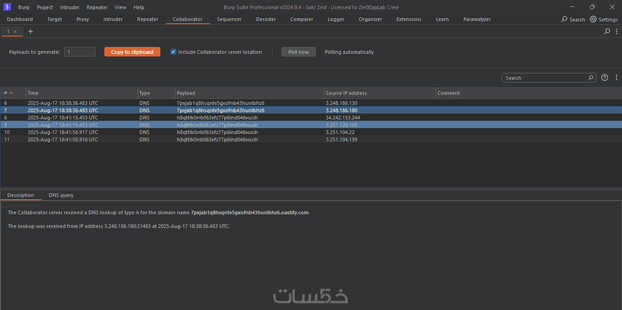
Task: Select interaction row 7 from 3.248.186.180
Action: 311,110
